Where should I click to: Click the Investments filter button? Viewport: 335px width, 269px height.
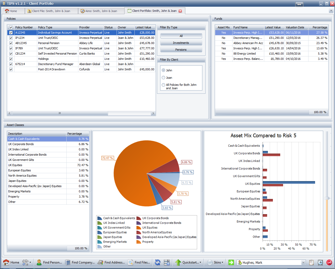[181, 43]
